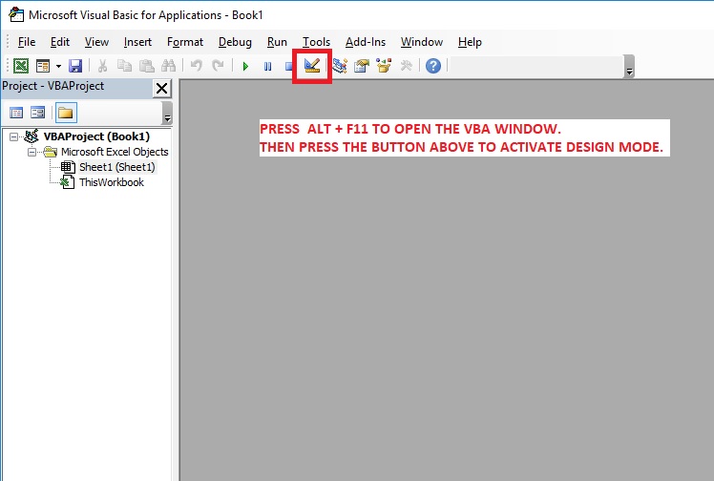The height and width of the screenshot is (481, 714).
Task: Click the Copy toolbar icon
Action: point(124,66)
